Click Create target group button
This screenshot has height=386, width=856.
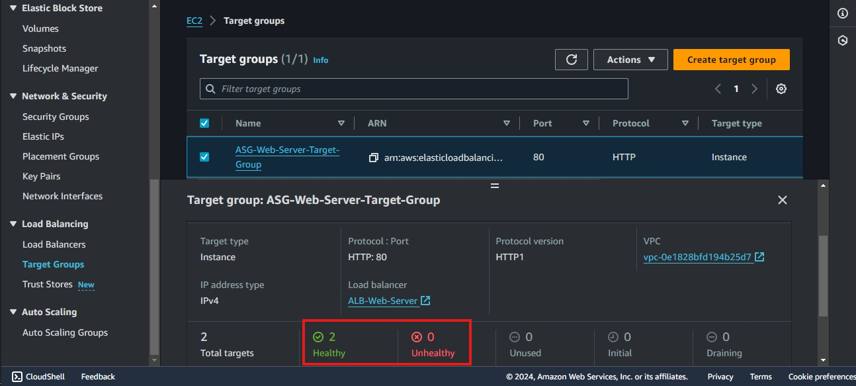(732, 60)
